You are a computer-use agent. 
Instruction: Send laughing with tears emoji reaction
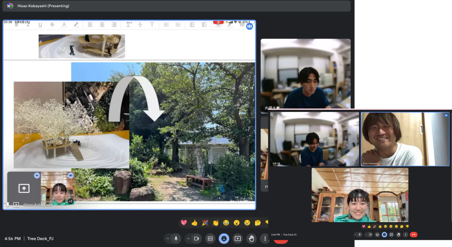coord(226,223)
